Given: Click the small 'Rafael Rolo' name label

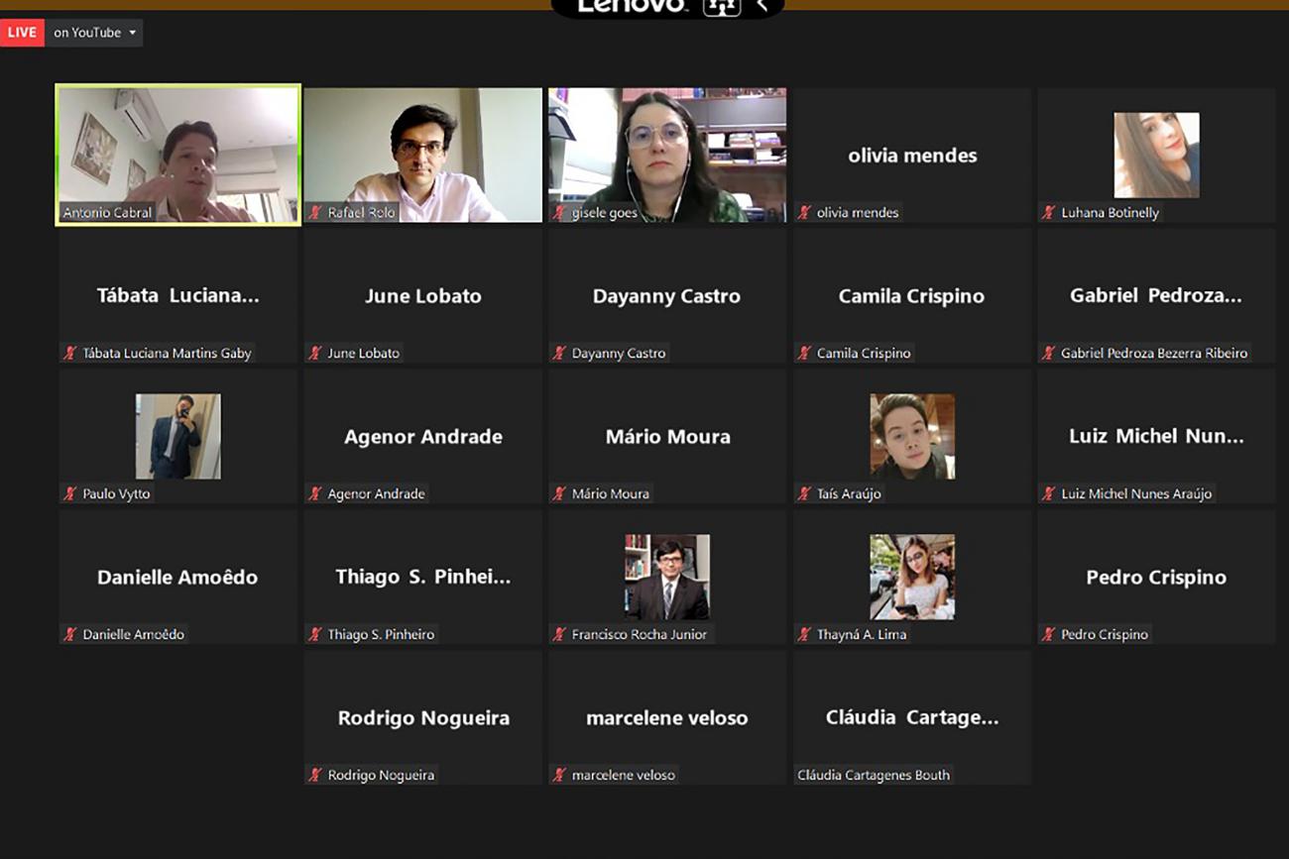Looking at the screenshot, I should pyautogui.click(x=362, y=212).
